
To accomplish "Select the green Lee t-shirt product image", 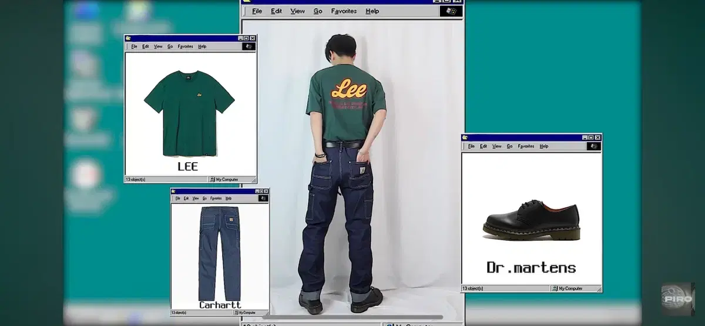I will coord(189,113).
